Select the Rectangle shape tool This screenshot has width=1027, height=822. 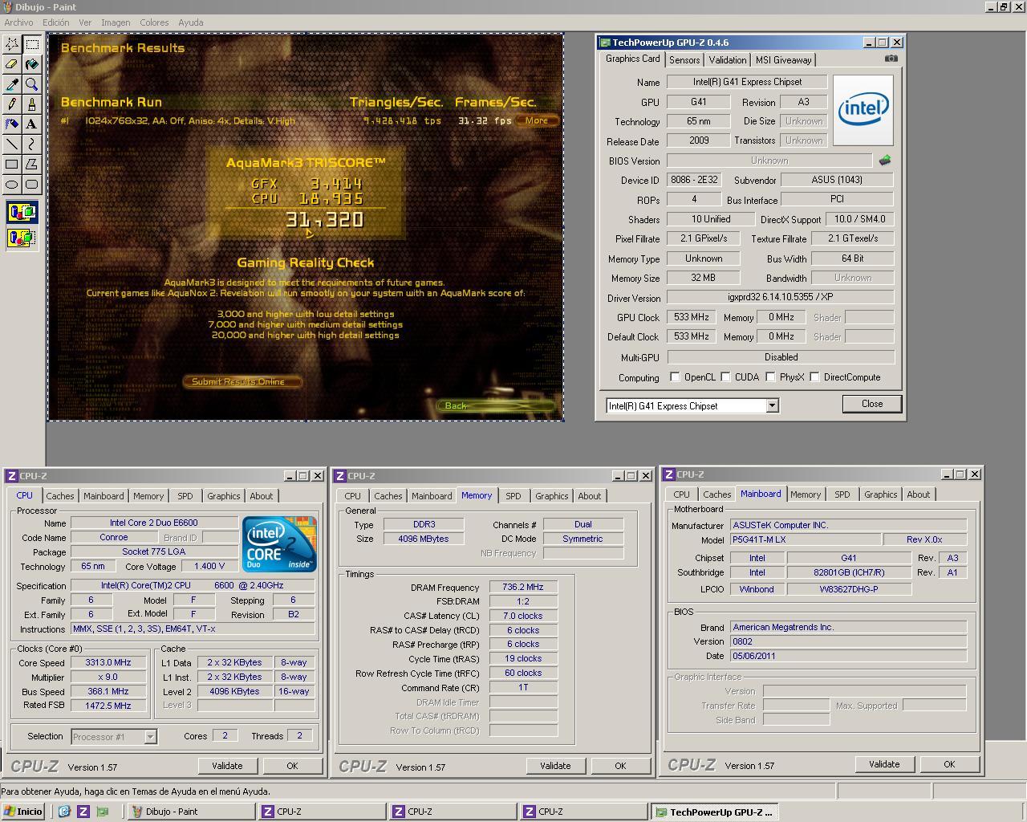[x=12, y=165]
